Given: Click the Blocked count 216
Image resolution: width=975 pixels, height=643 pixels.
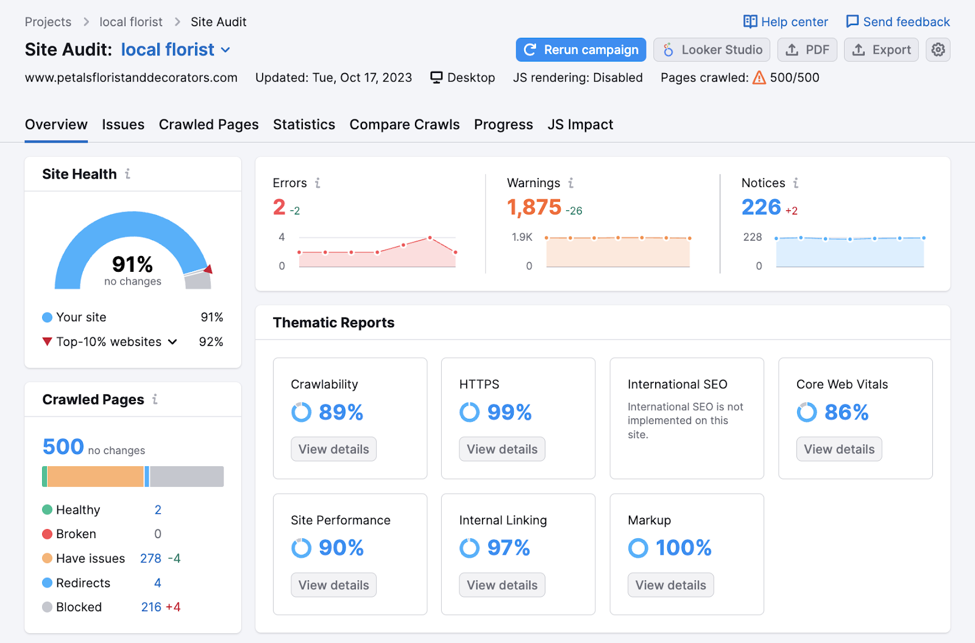Looking at the screenshot, I should pos(151,608).
